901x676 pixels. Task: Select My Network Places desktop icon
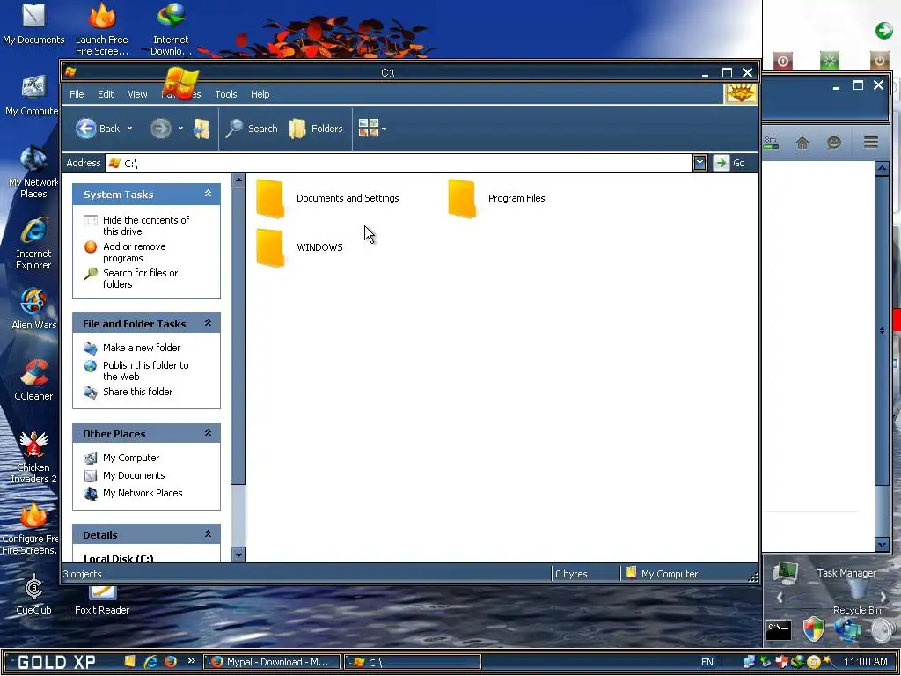33,173
